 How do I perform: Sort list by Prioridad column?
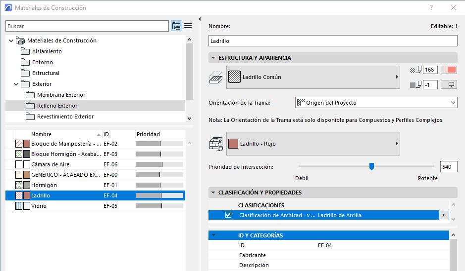(160, 134)
